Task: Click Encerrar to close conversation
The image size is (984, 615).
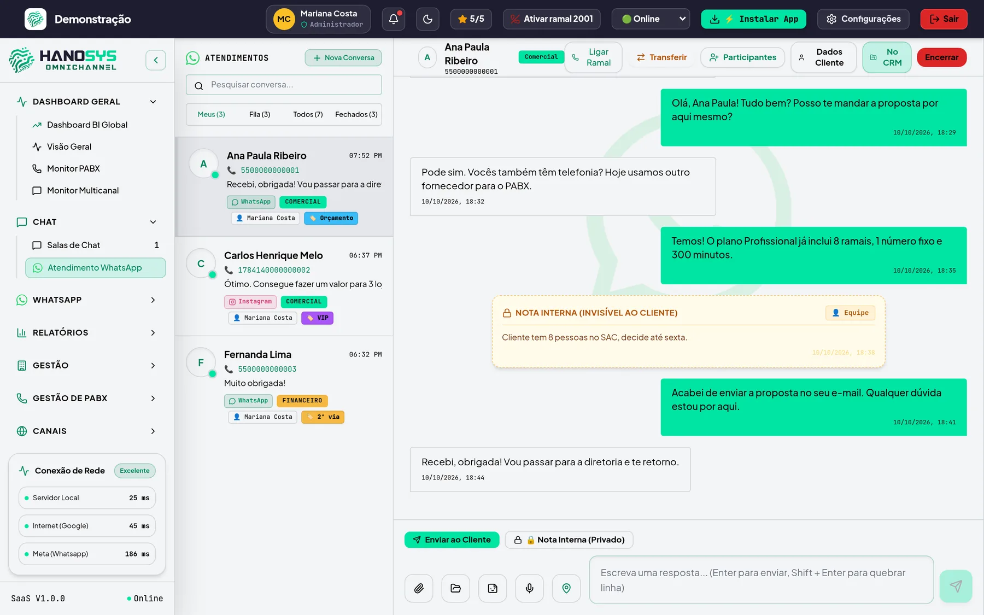Action: [941, 57]
